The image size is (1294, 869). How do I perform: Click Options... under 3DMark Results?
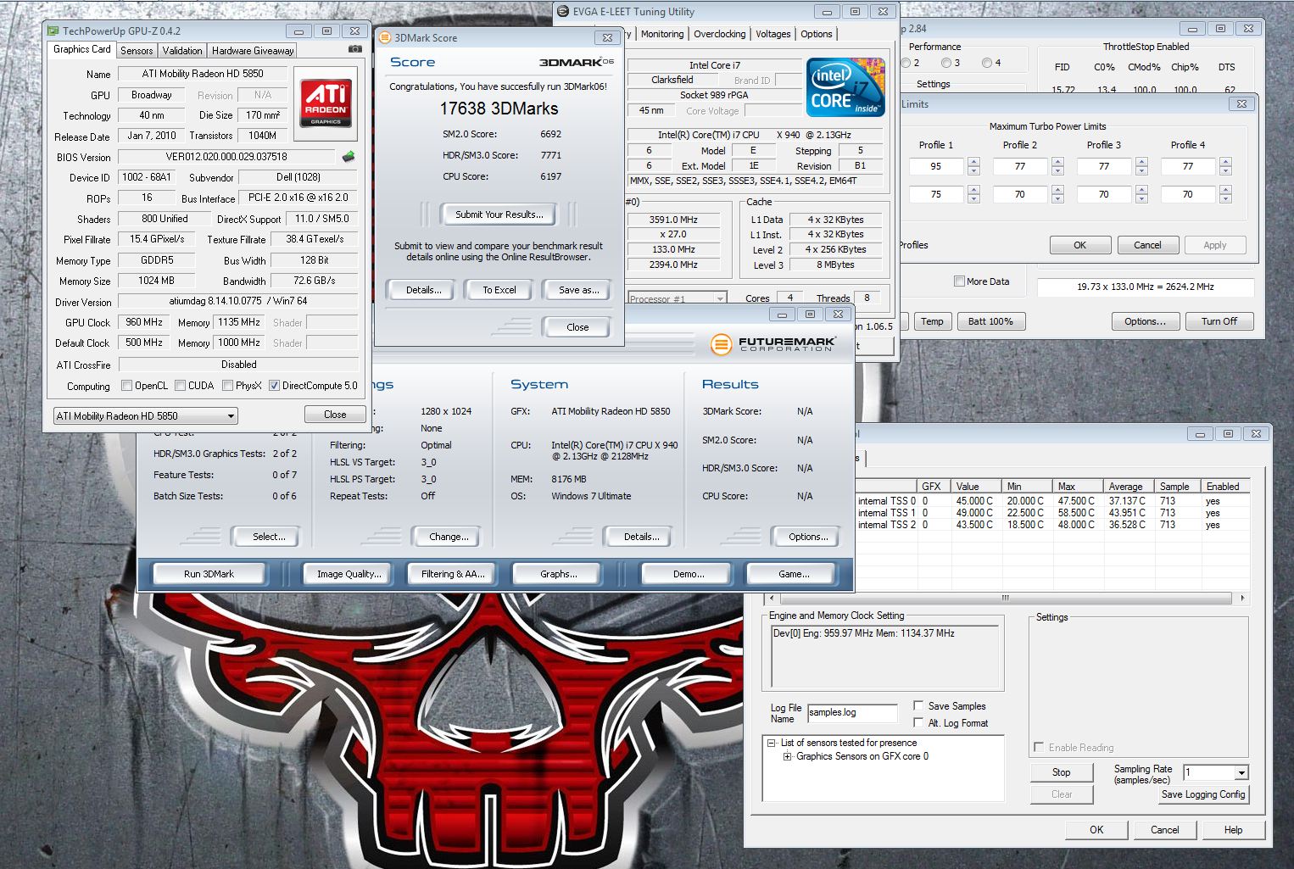(808, 537)
